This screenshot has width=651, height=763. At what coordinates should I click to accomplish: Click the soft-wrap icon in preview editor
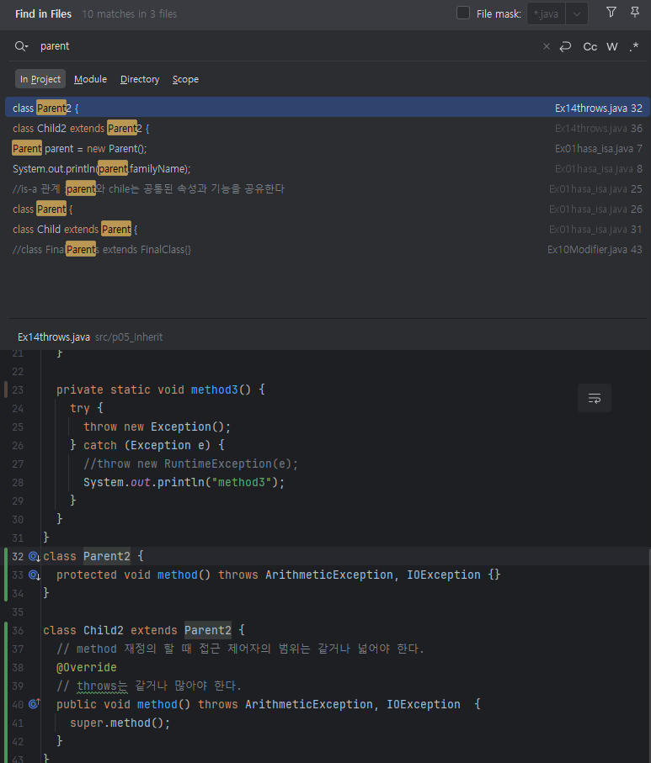pyautogui.click(x=595, y=398)
